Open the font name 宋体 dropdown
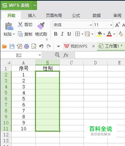The image size is (125, 146). point(91,25)
